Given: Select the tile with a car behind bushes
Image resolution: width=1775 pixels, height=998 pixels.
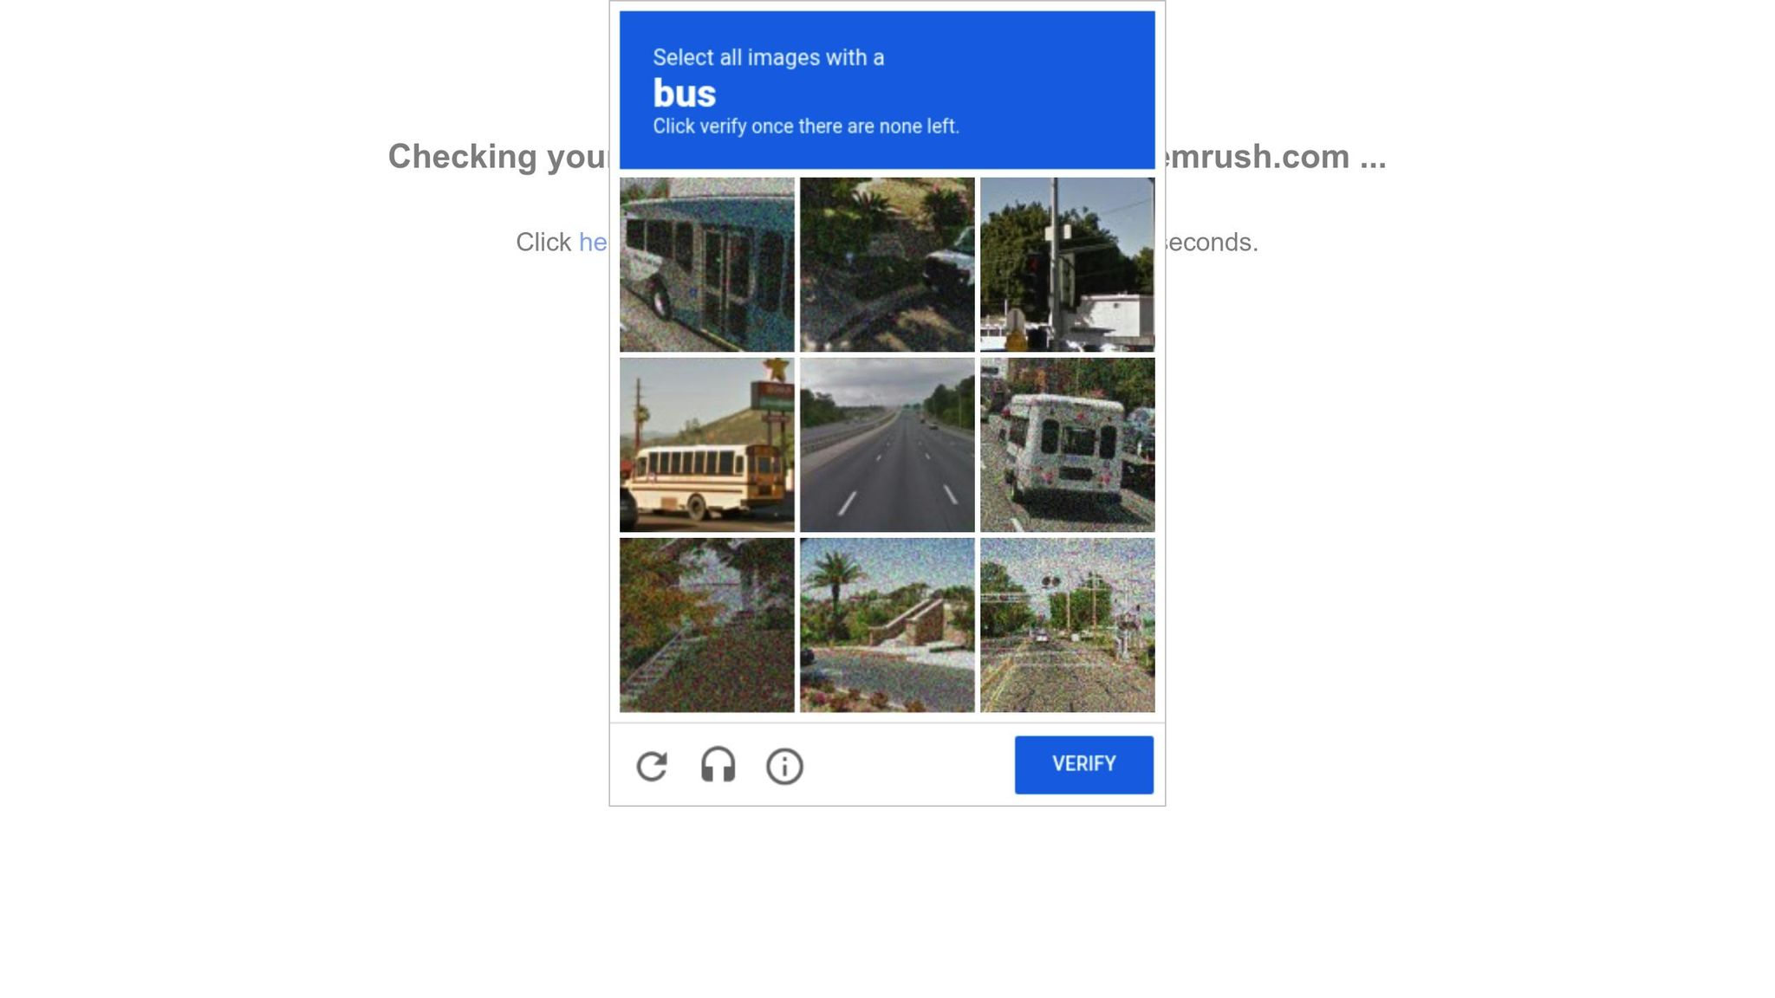Looking at the screenshot, I should pos(887,265).
